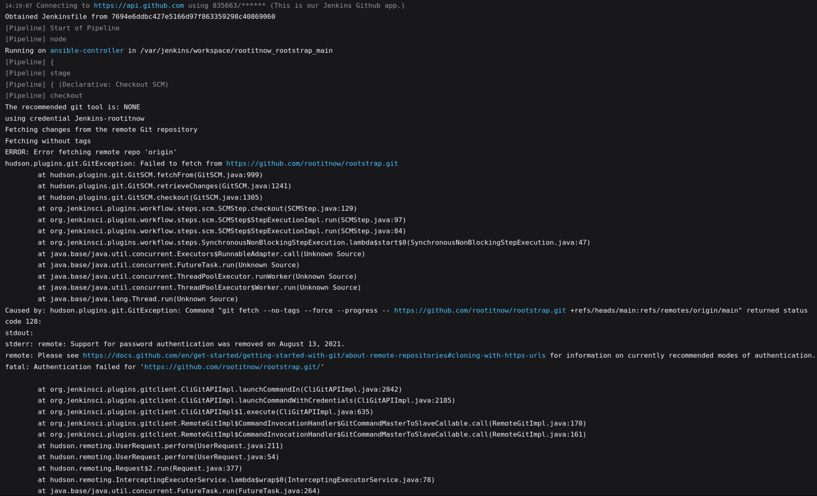The height and width of the screenshot is (496, 817).
Task: Open rootstrap.git link in git fetch command
Action: [479, 310]
